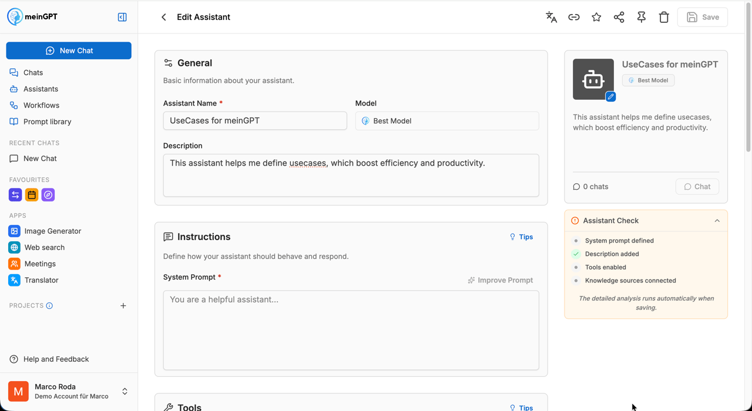Click the robot avatar thumbnail

click(593, 79)
